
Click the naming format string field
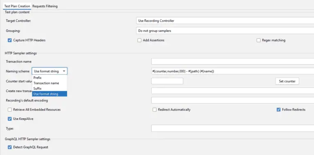[233, 71]
